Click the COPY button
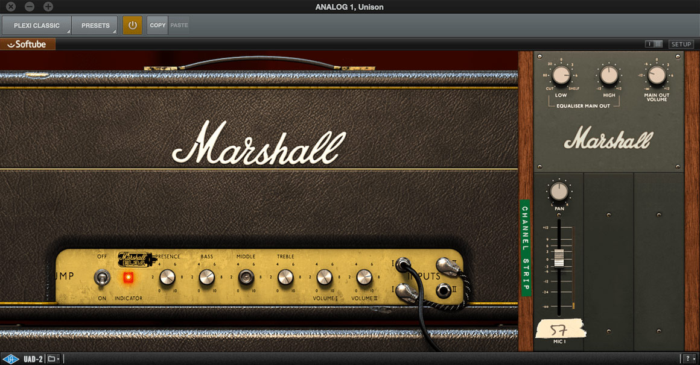This screenshot has width=700, height=365. click(157, 25)
